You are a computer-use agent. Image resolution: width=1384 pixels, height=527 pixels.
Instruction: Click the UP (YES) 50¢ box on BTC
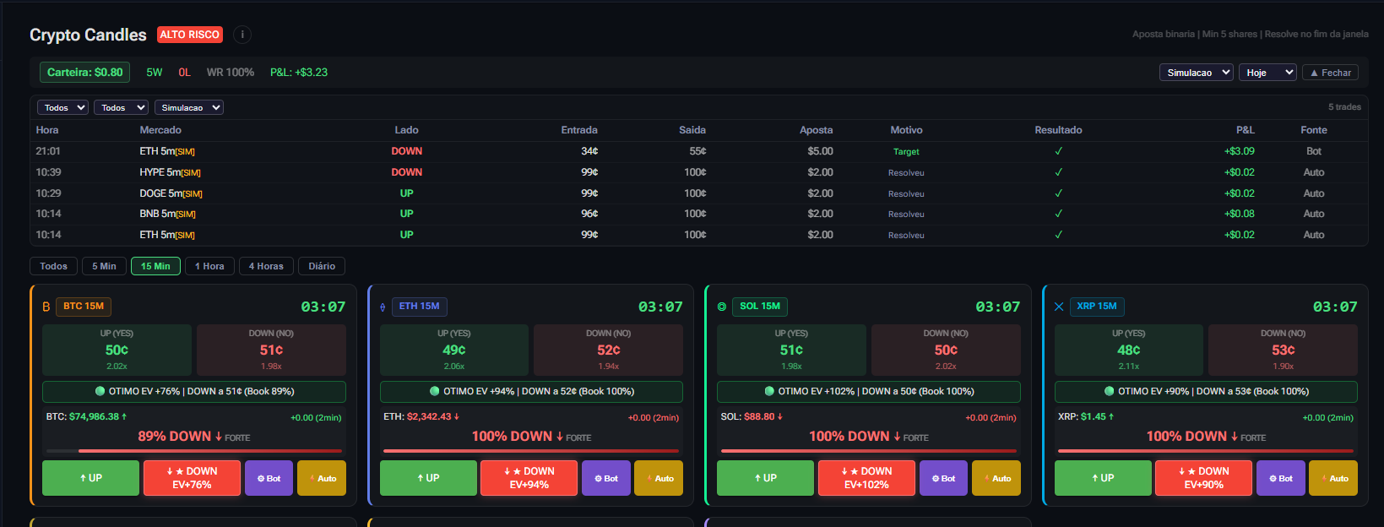(117, 350)
